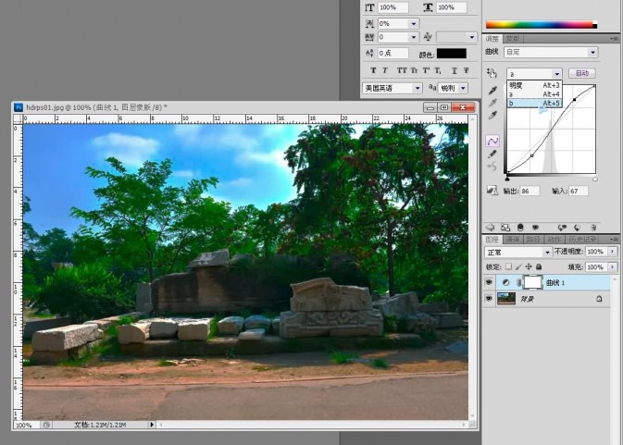
Task: Select the pencil draw-curve tool
Action: (492, 154)
